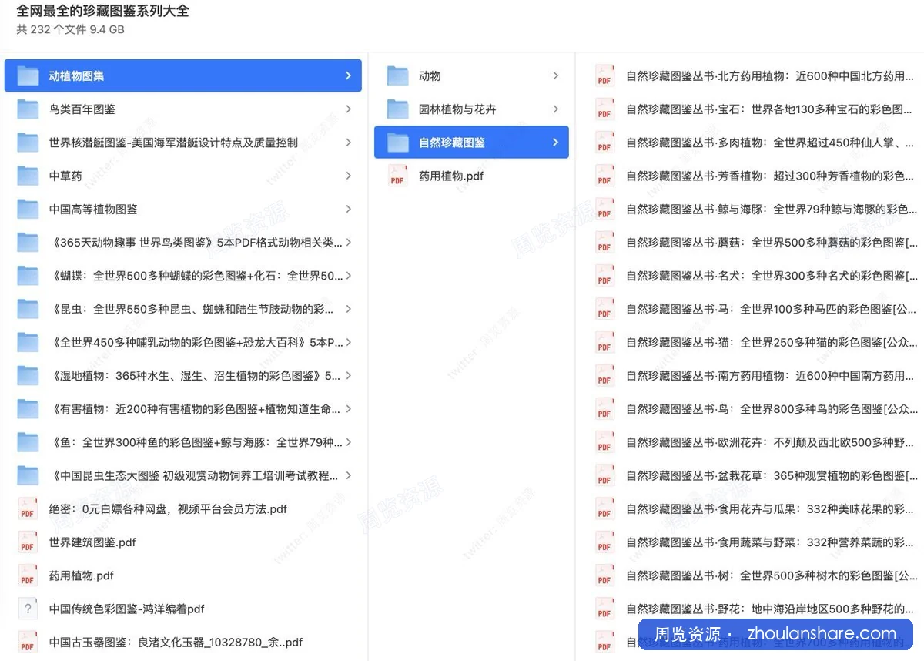The height and width of the screenshot is (661, 924).
Task: Open 《昆虫：全世界550多种昆虫 folder
Action: click(x=183, y=309)
